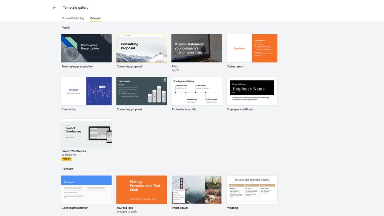Select the Trend analysis Consulting proposal template

click(141, 91)
